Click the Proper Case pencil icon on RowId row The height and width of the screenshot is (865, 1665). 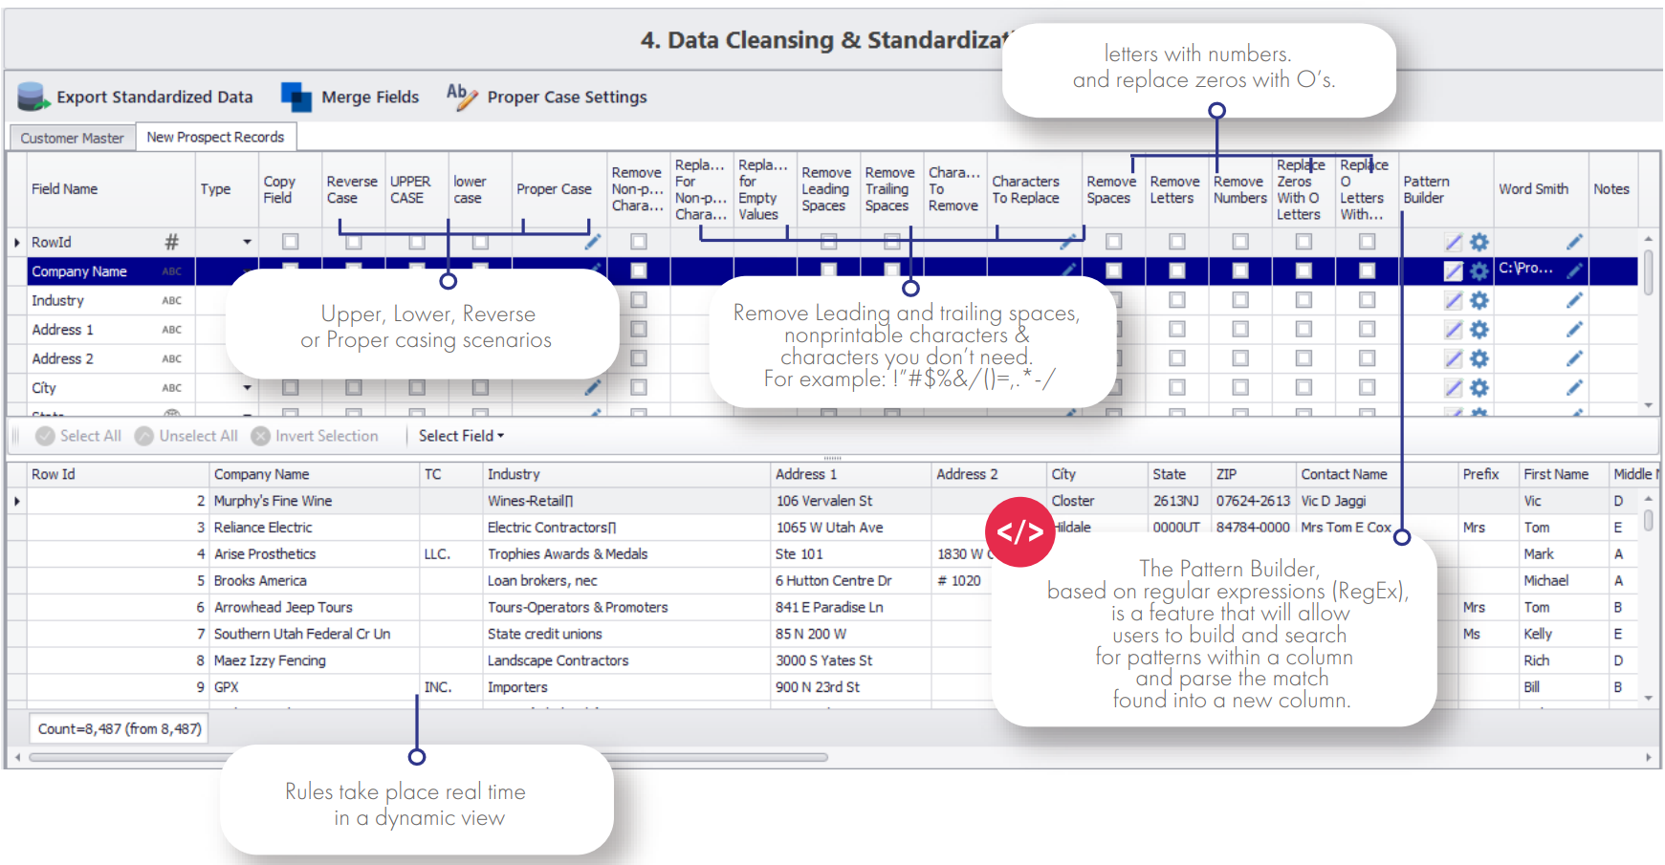pos(592,242)
